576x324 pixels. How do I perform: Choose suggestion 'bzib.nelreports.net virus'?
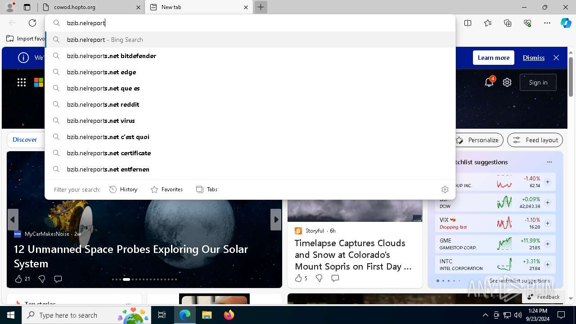coord(250,121)
